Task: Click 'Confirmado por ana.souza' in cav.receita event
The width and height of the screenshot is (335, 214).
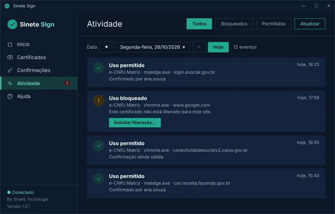Action: pyautogui.click(x=137, y=190)
